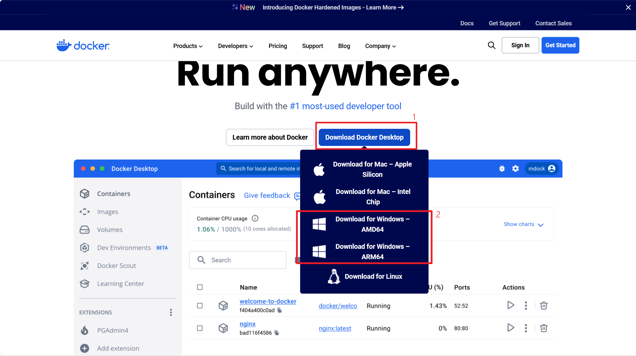This screenshot has width=636, height=356.
Task: Click the cube icon in the nginx row
Action: tap(223, 328)
